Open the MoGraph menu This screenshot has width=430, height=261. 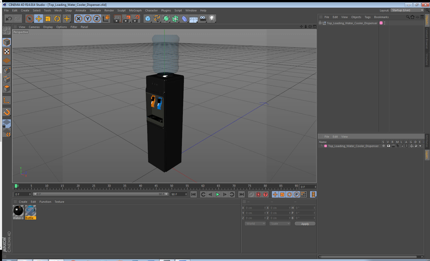pyautogui.click(x=135, y=10)
